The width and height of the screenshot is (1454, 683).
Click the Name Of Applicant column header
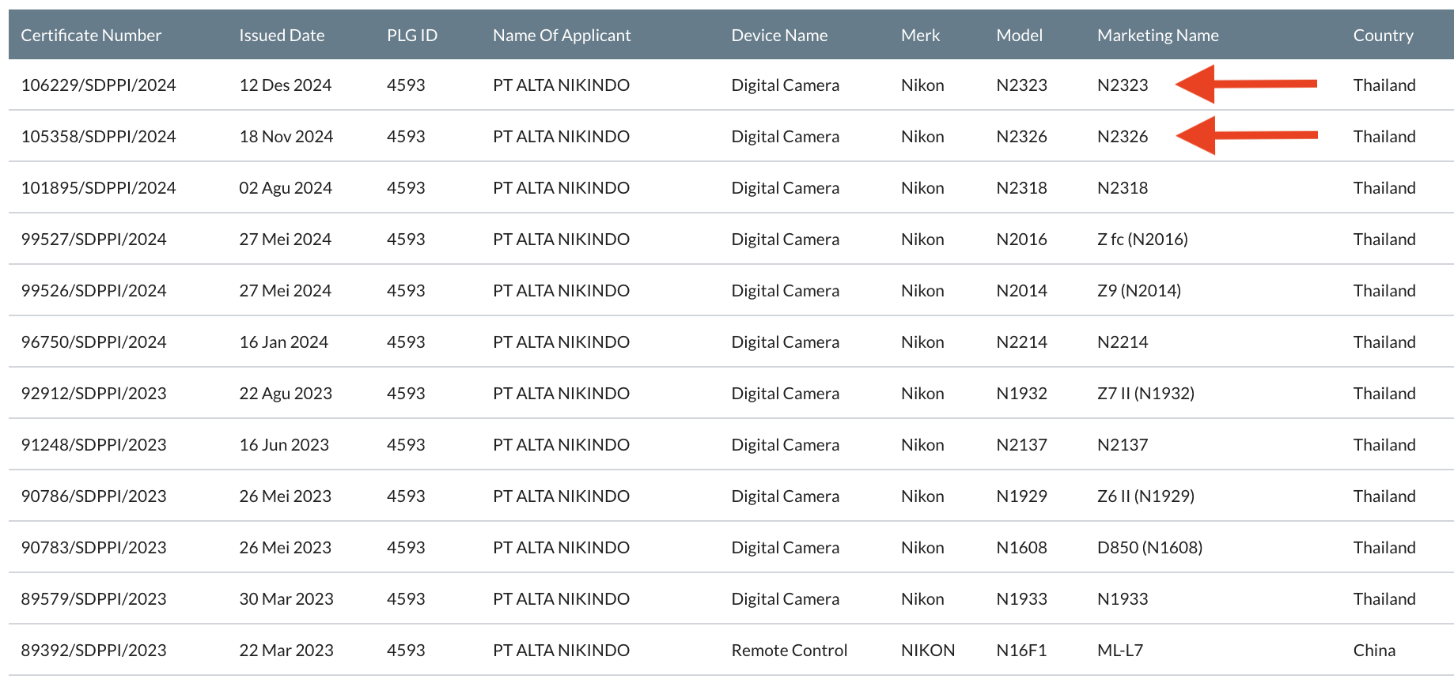pos(562,36)
